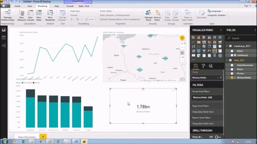Uncheck the WartoscNetto field
The height and width of the screenshot is (144, 257).
point(232,78)
